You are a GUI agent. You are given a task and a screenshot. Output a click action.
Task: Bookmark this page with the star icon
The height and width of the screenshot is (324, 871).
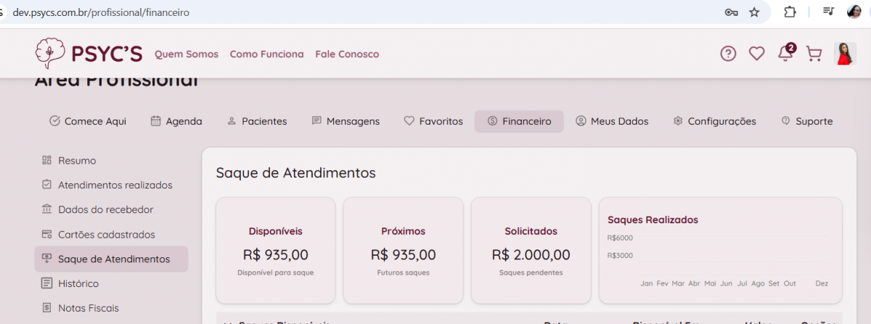point(754,12)
